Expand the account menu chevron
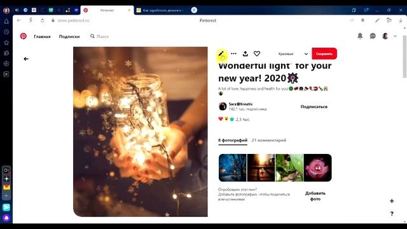Viewport: 407px width, 229px height. pos(395,36)
